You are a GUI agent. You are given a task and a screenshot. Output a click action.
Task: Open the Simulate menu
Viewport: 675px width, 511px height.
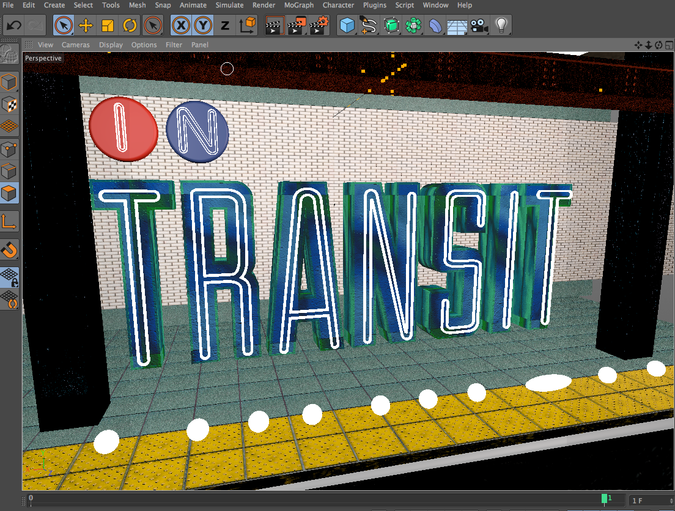click(x=229, y=5)
